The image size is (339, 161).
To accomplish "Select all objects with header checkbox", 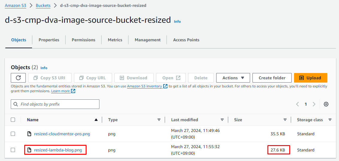I will [13, 120].
